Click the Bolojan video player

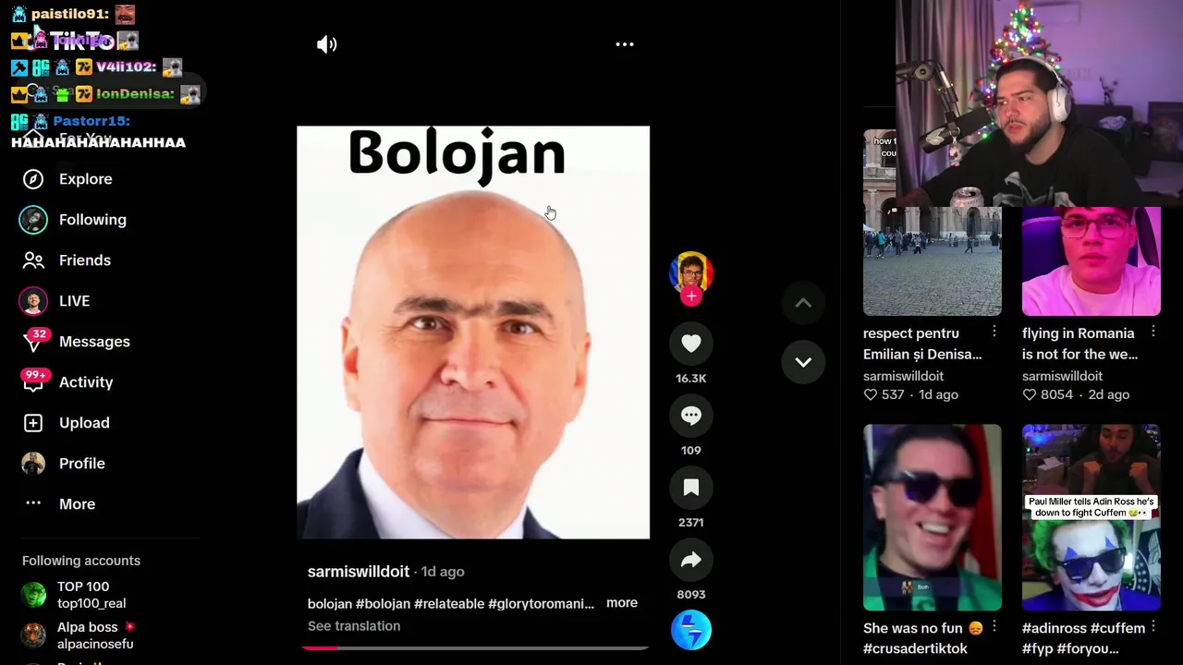click(x=473, y=332)
